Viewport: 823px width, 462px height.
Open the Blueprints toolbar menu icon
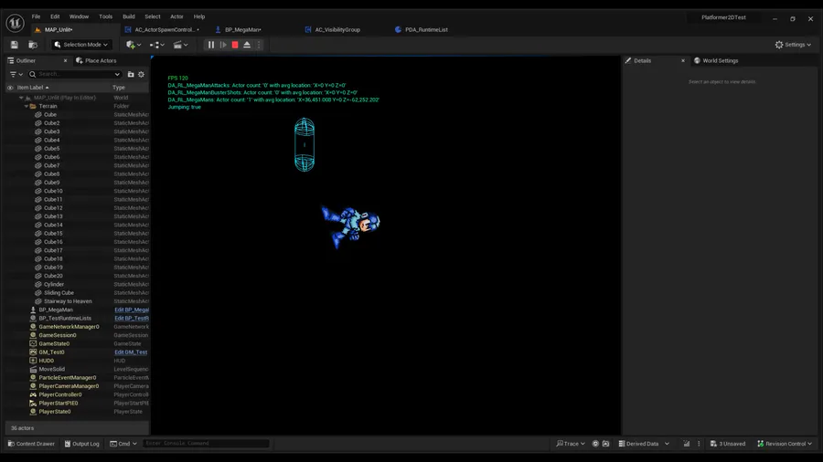pyautogui.click(x=157, y=45)
